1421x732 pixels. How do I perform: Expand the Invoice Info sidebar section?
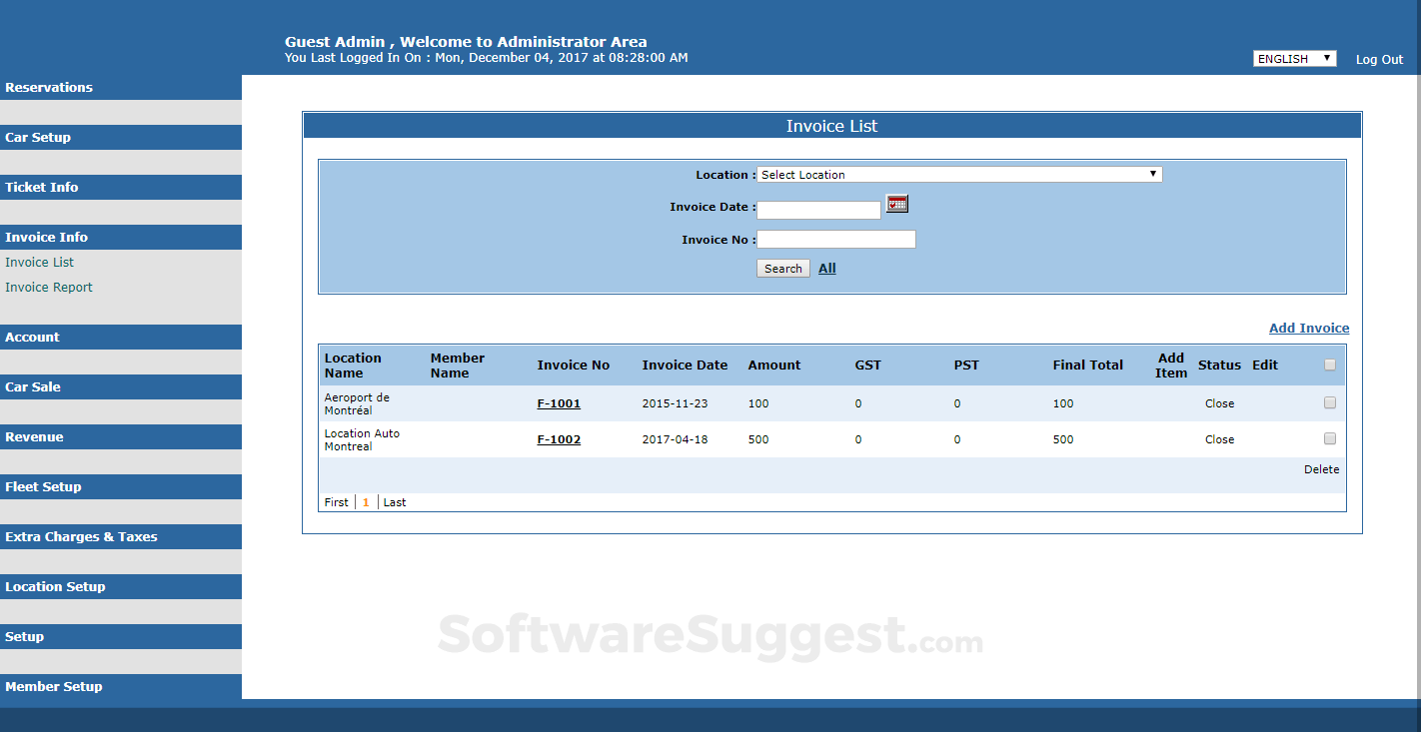[46, 237]
